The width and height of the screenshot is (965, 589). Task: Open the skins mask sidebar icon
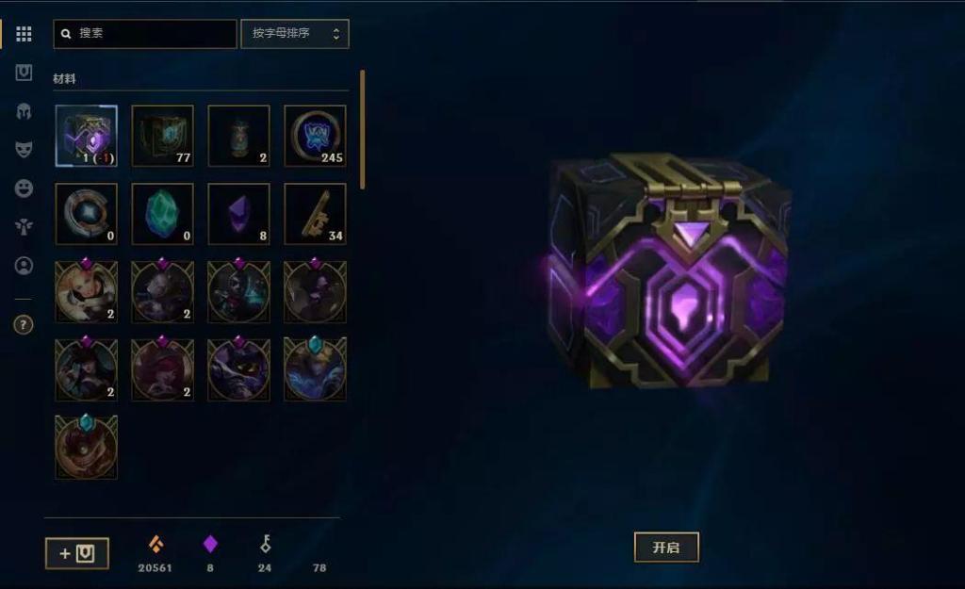coord(24,150)
